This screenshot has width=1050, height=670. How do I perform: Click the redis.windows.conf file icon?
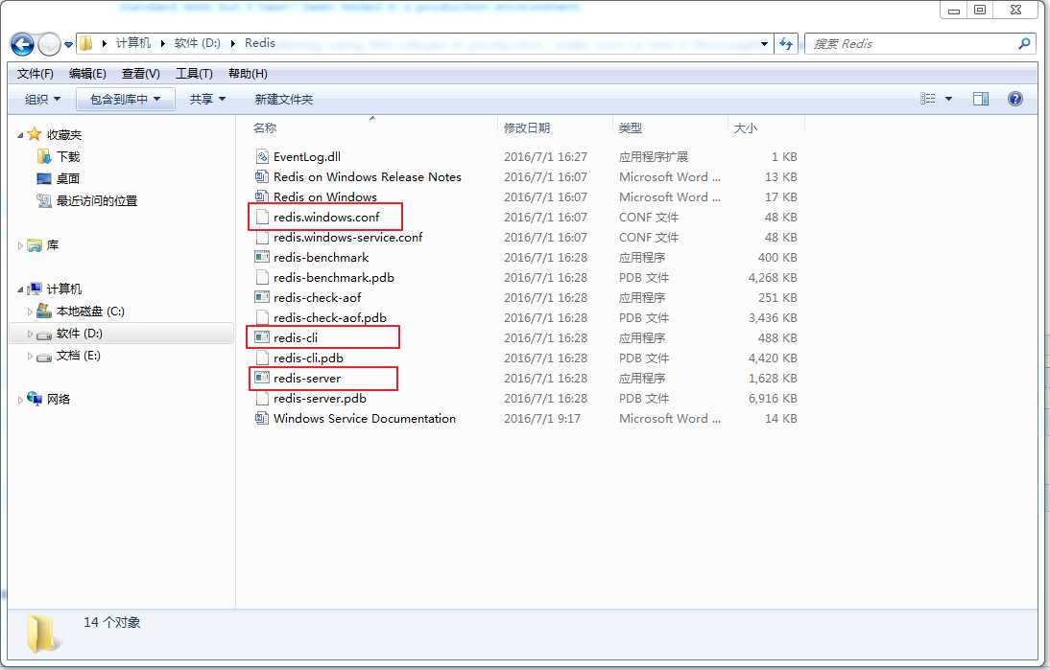[262, 217]
